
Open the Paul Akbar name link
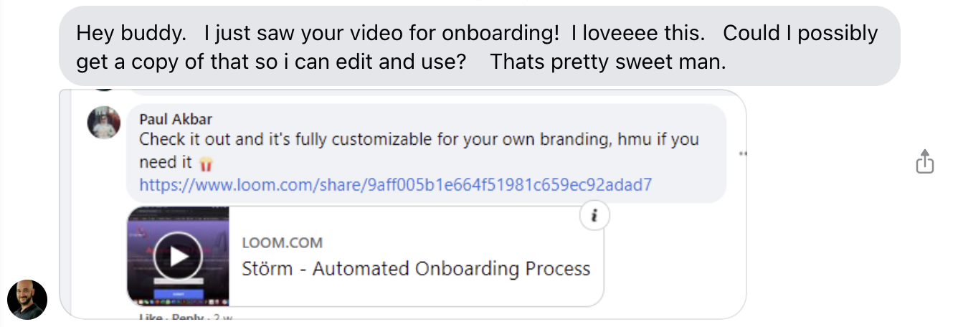[x=175, y=119]
